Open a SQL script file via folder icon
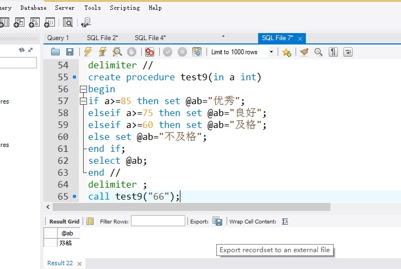The height and width of the screenshot is (269, 401). [55, 52]
